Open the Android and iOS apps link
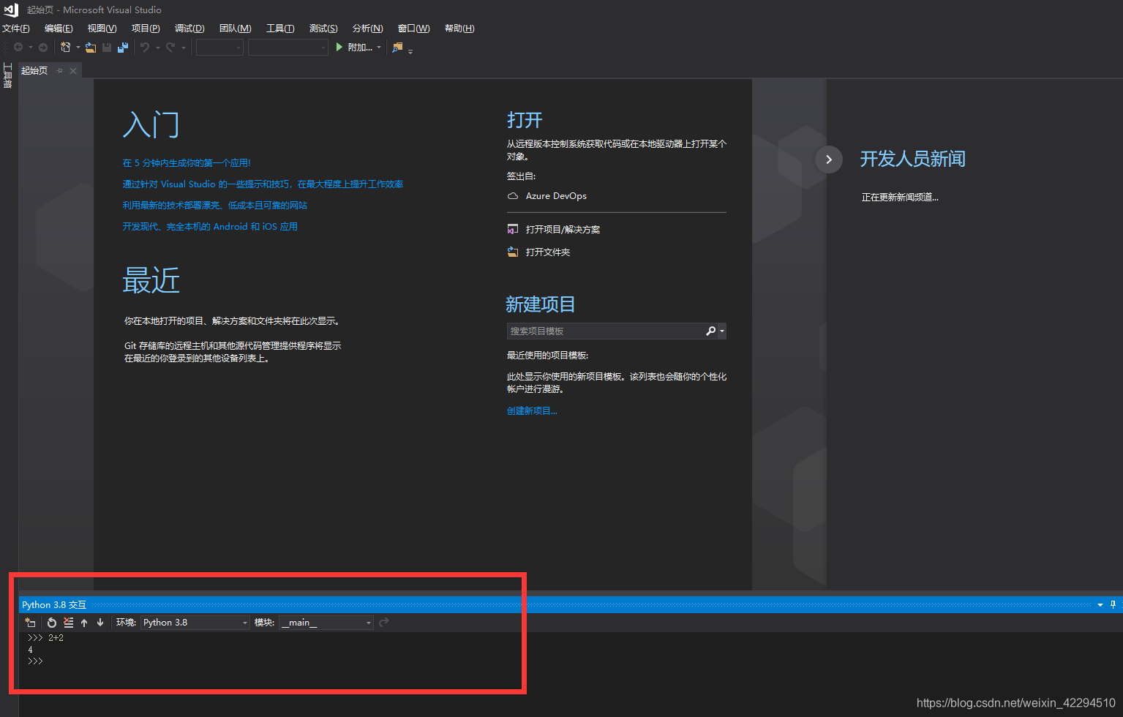Image resolution: width=1123 pixels, height=717 pixels. [x=210, y=227]
